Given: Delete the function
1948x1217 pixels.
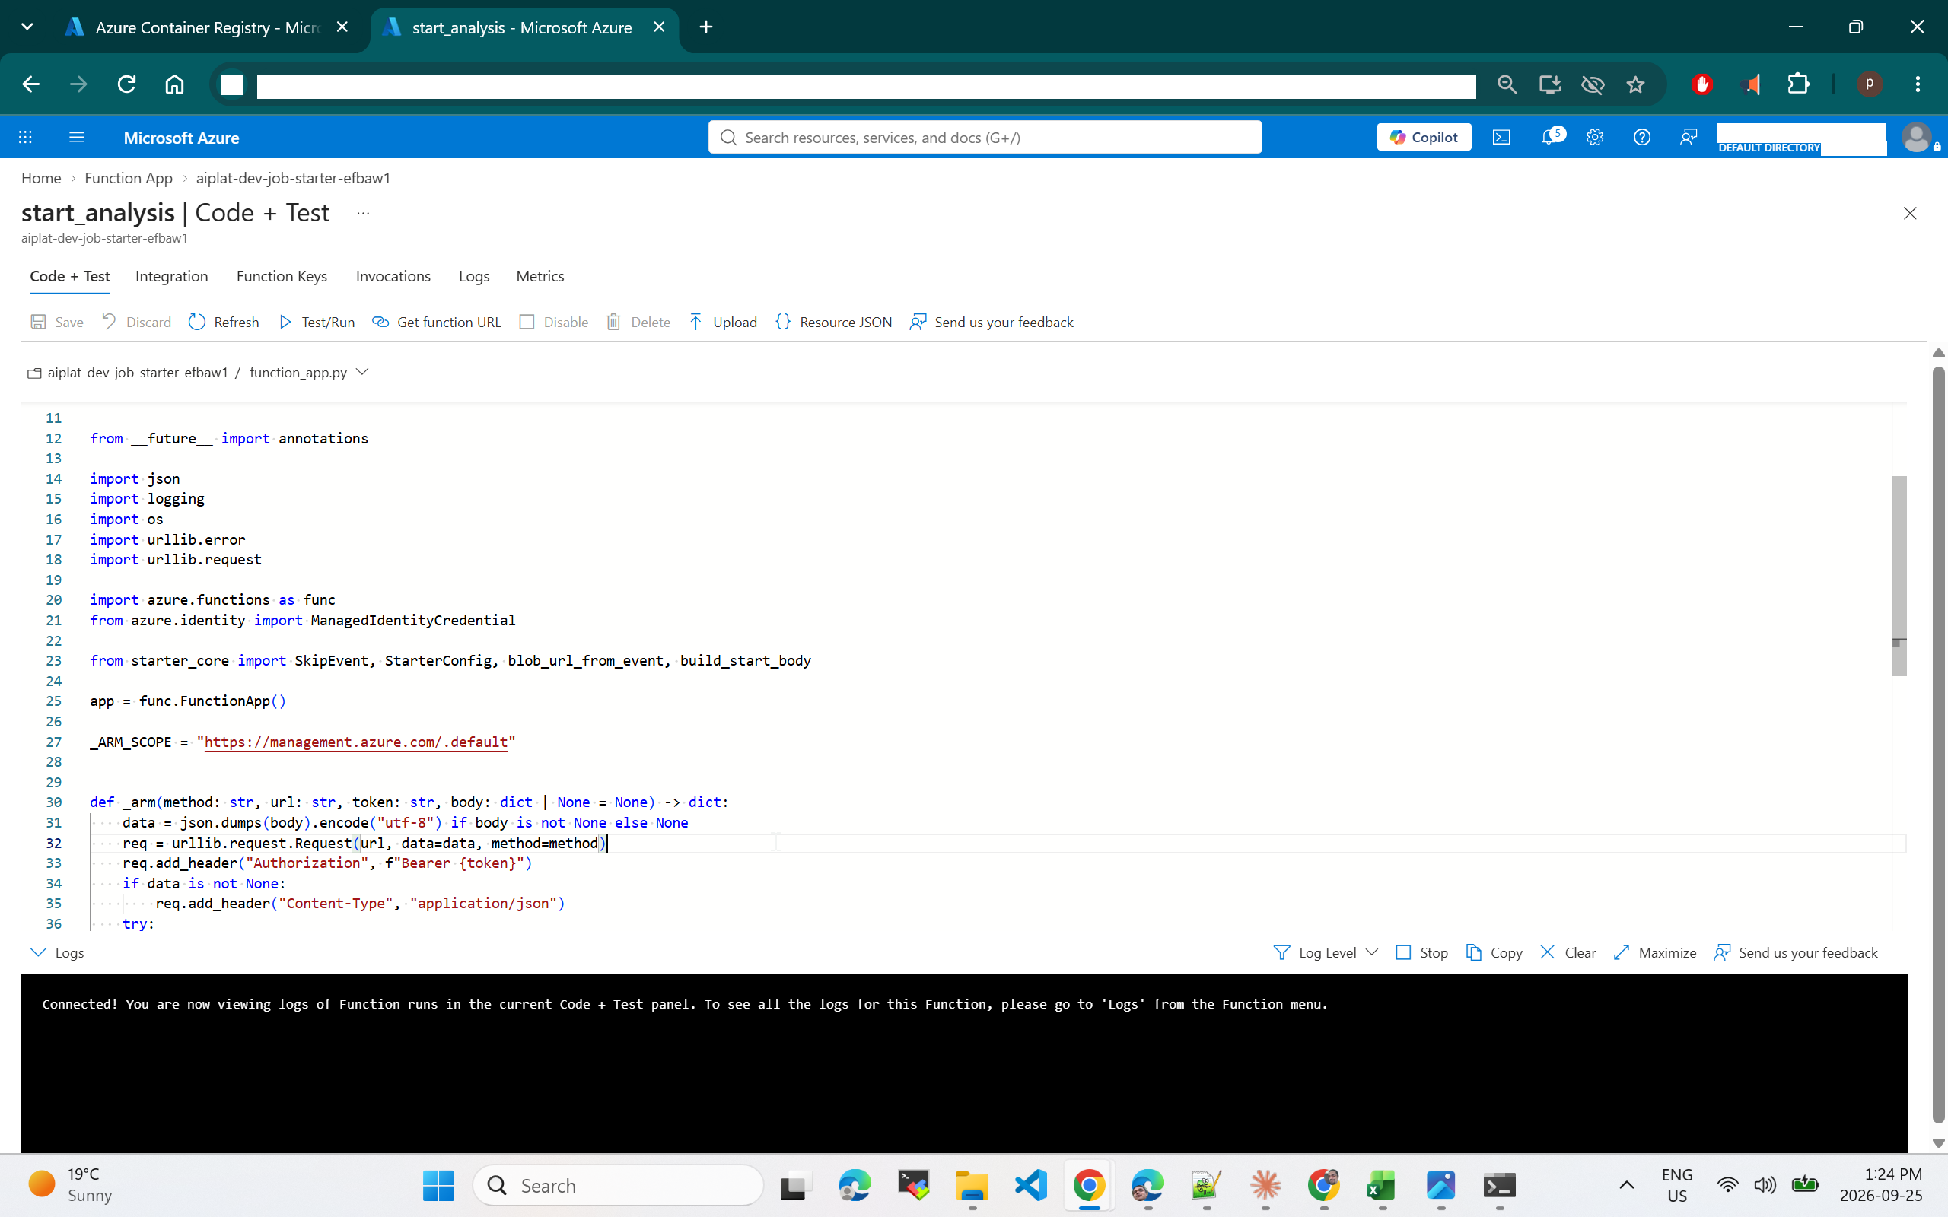Looking at the screenshot, I should pos(638,322).
